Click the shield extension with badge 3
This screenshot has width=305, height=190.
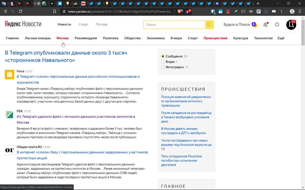coord(213,12)
